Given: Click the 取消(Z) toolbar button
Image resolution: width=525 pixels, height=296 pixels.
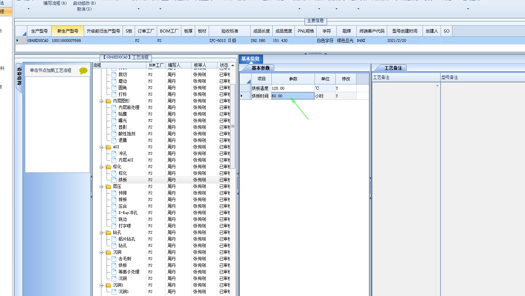Looking at the screenshot, I should coord(84,9).
